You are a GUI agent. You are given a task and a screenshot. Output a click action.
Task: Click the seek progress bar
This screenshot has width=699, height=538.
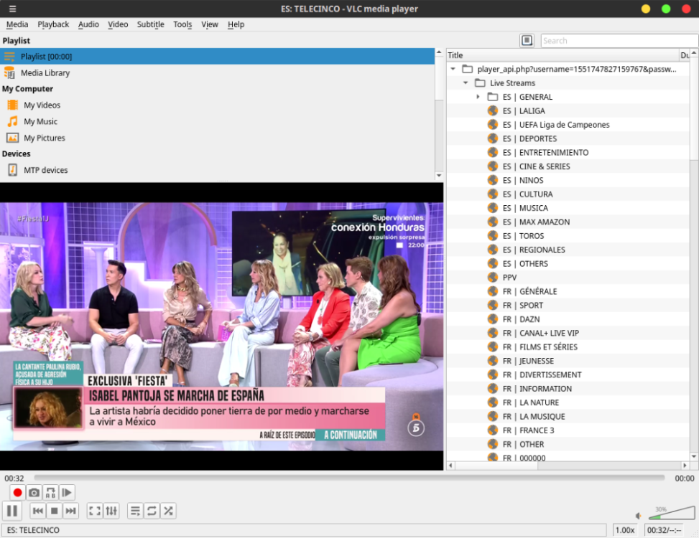[x=349, y=478]
